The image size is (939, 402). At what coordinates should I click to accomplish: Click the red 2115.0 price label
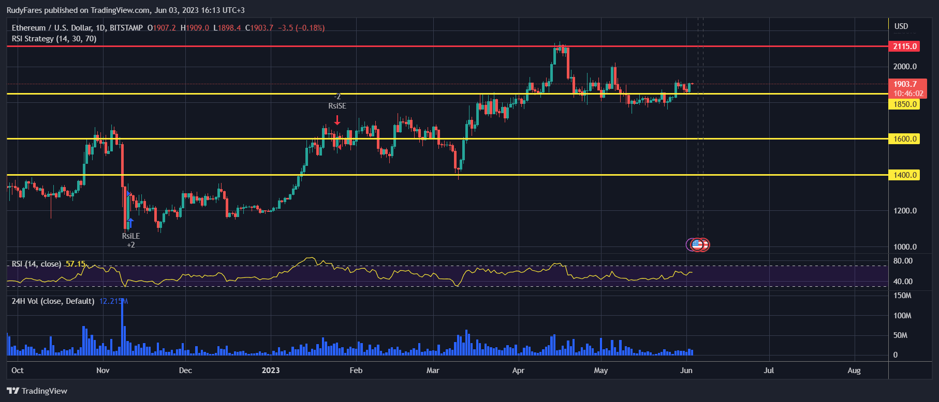[904, 47]
